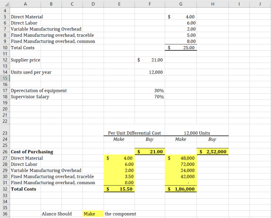Click the Select All corner triangle
Viewport: 271px width, 218px height.
(6, 4)
